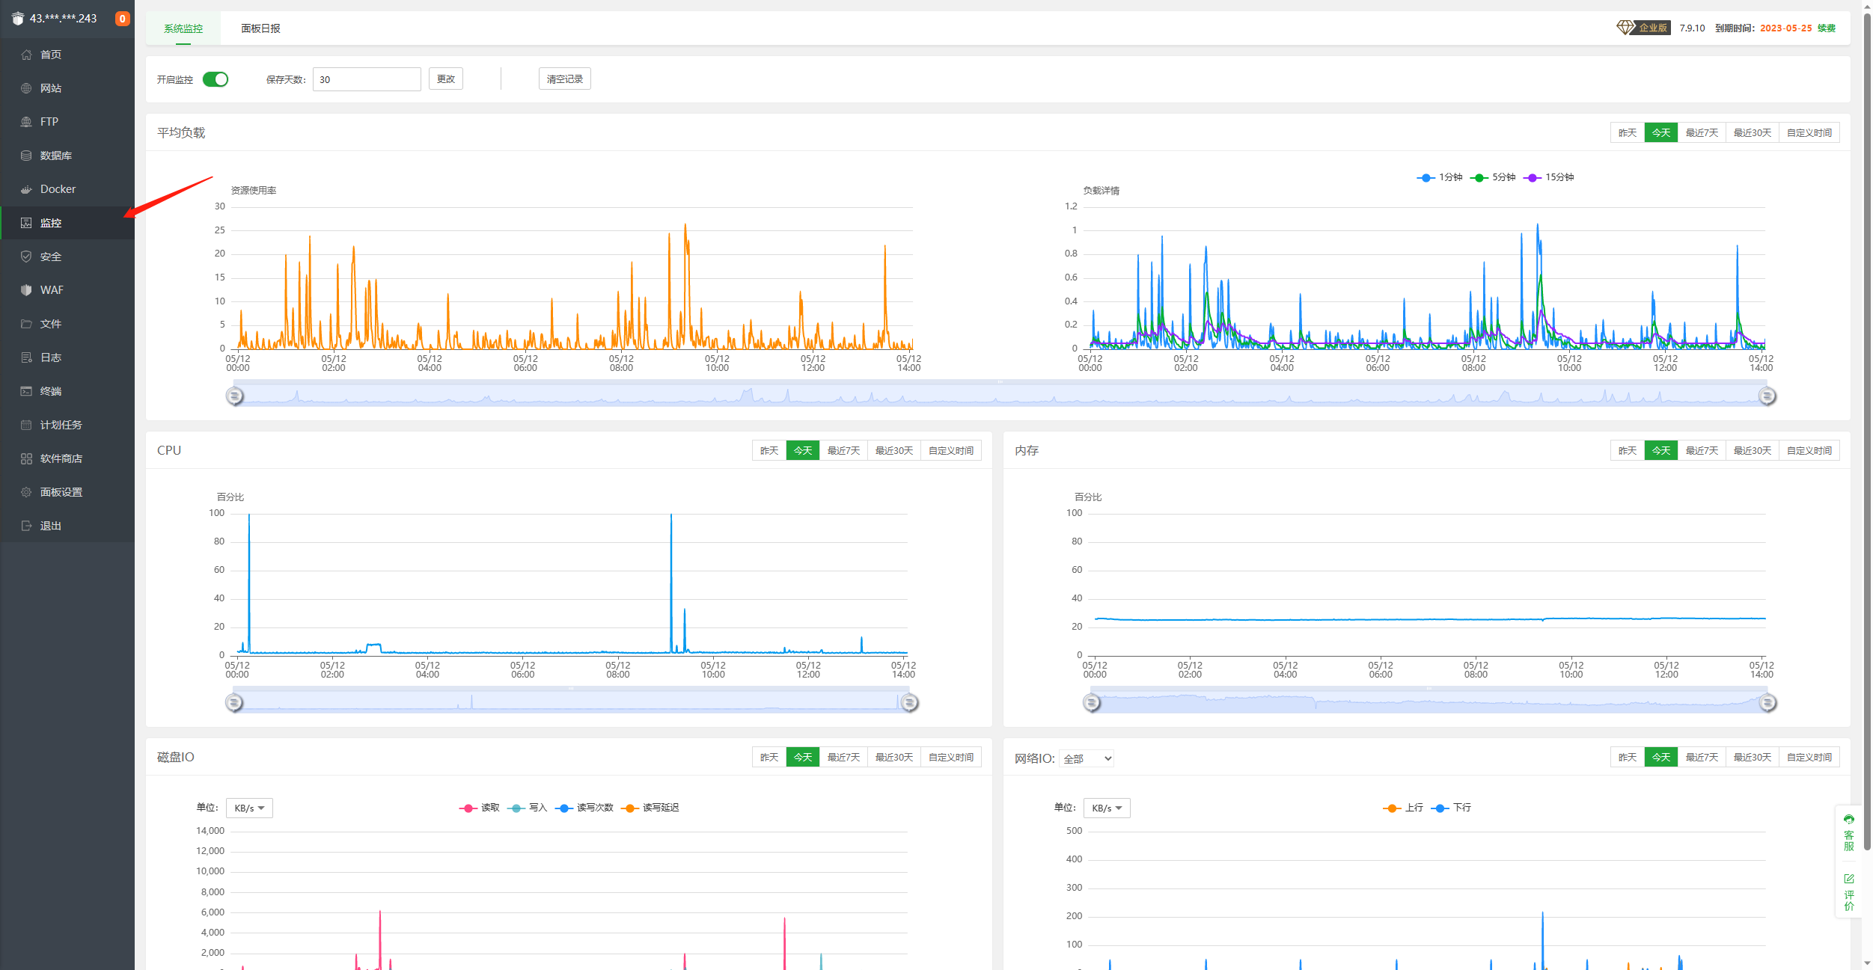1873x970 pixels.
Task: Open the WAF shield icon
Action: 26,290
